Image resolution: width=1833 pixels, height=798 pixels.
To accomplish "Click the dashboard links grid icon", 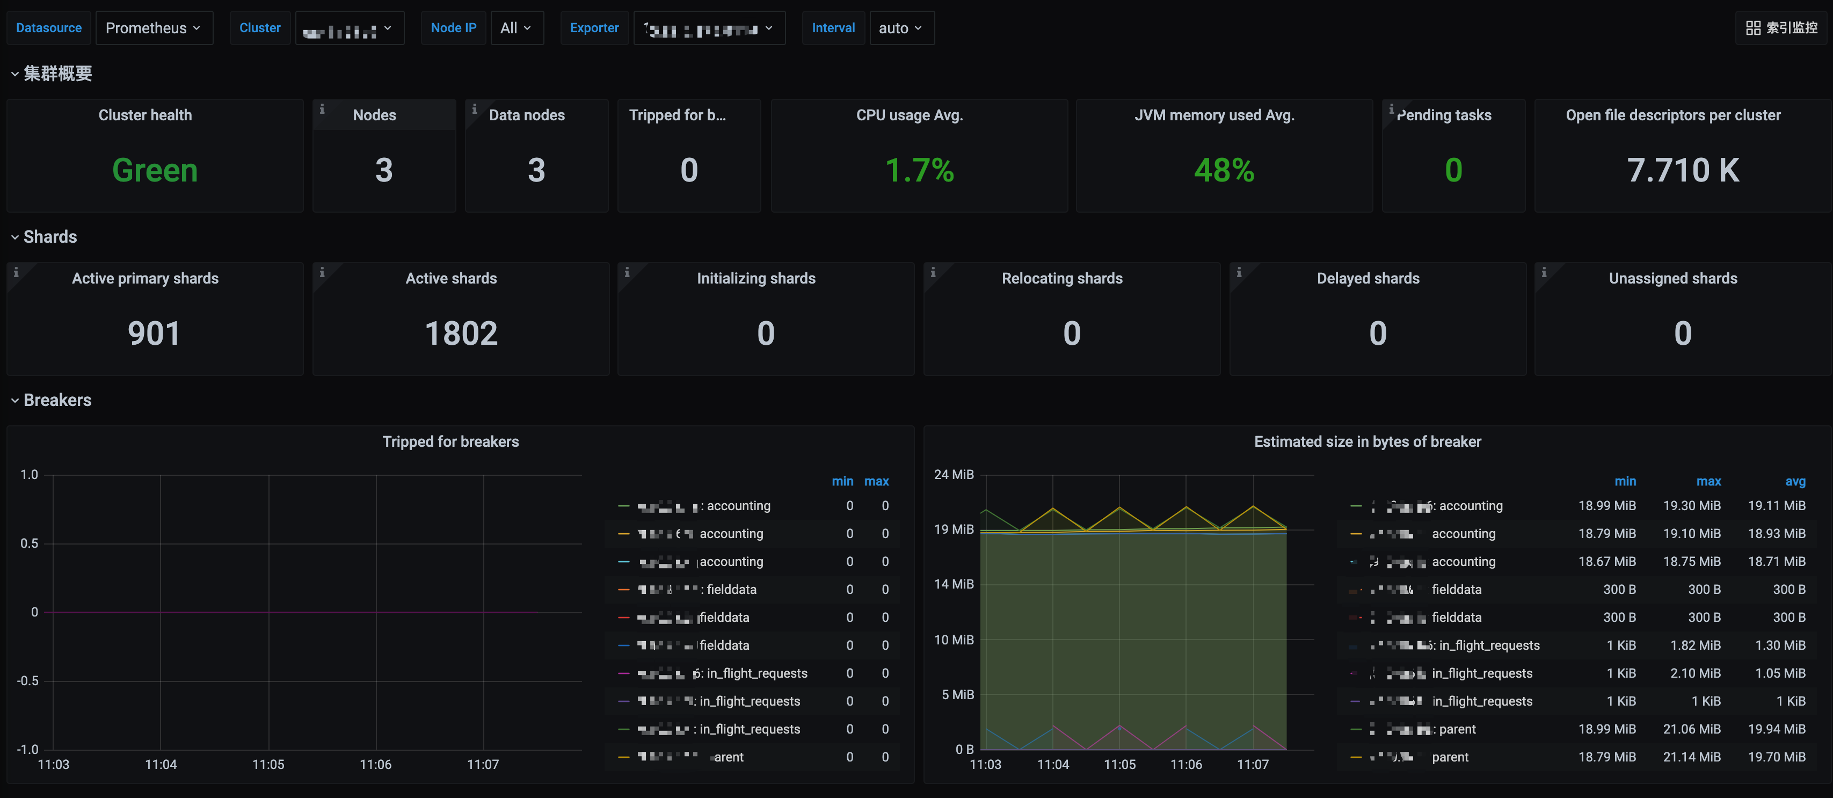I will tap(1752, 28).
